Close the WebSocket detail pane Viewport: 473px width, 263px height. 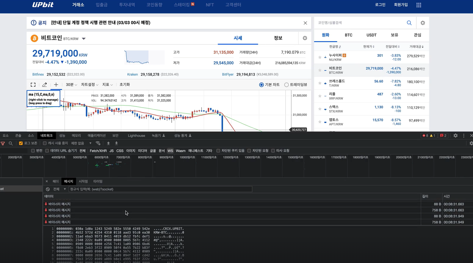pos(47,181)
